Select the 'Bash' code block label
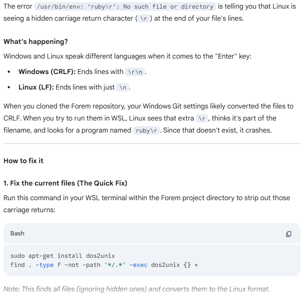305x297 pixels. (17, 233)
